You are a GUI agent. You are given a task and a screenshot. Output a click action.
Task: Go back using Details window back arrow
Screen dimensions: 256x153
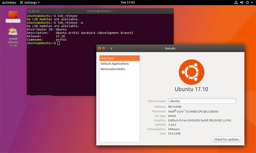[x=111, y=48]
